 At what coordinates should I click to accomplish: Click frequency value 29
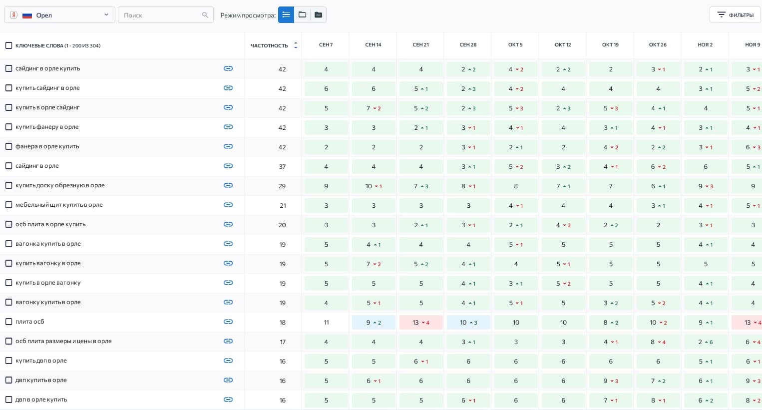click(x=282, y=186)
